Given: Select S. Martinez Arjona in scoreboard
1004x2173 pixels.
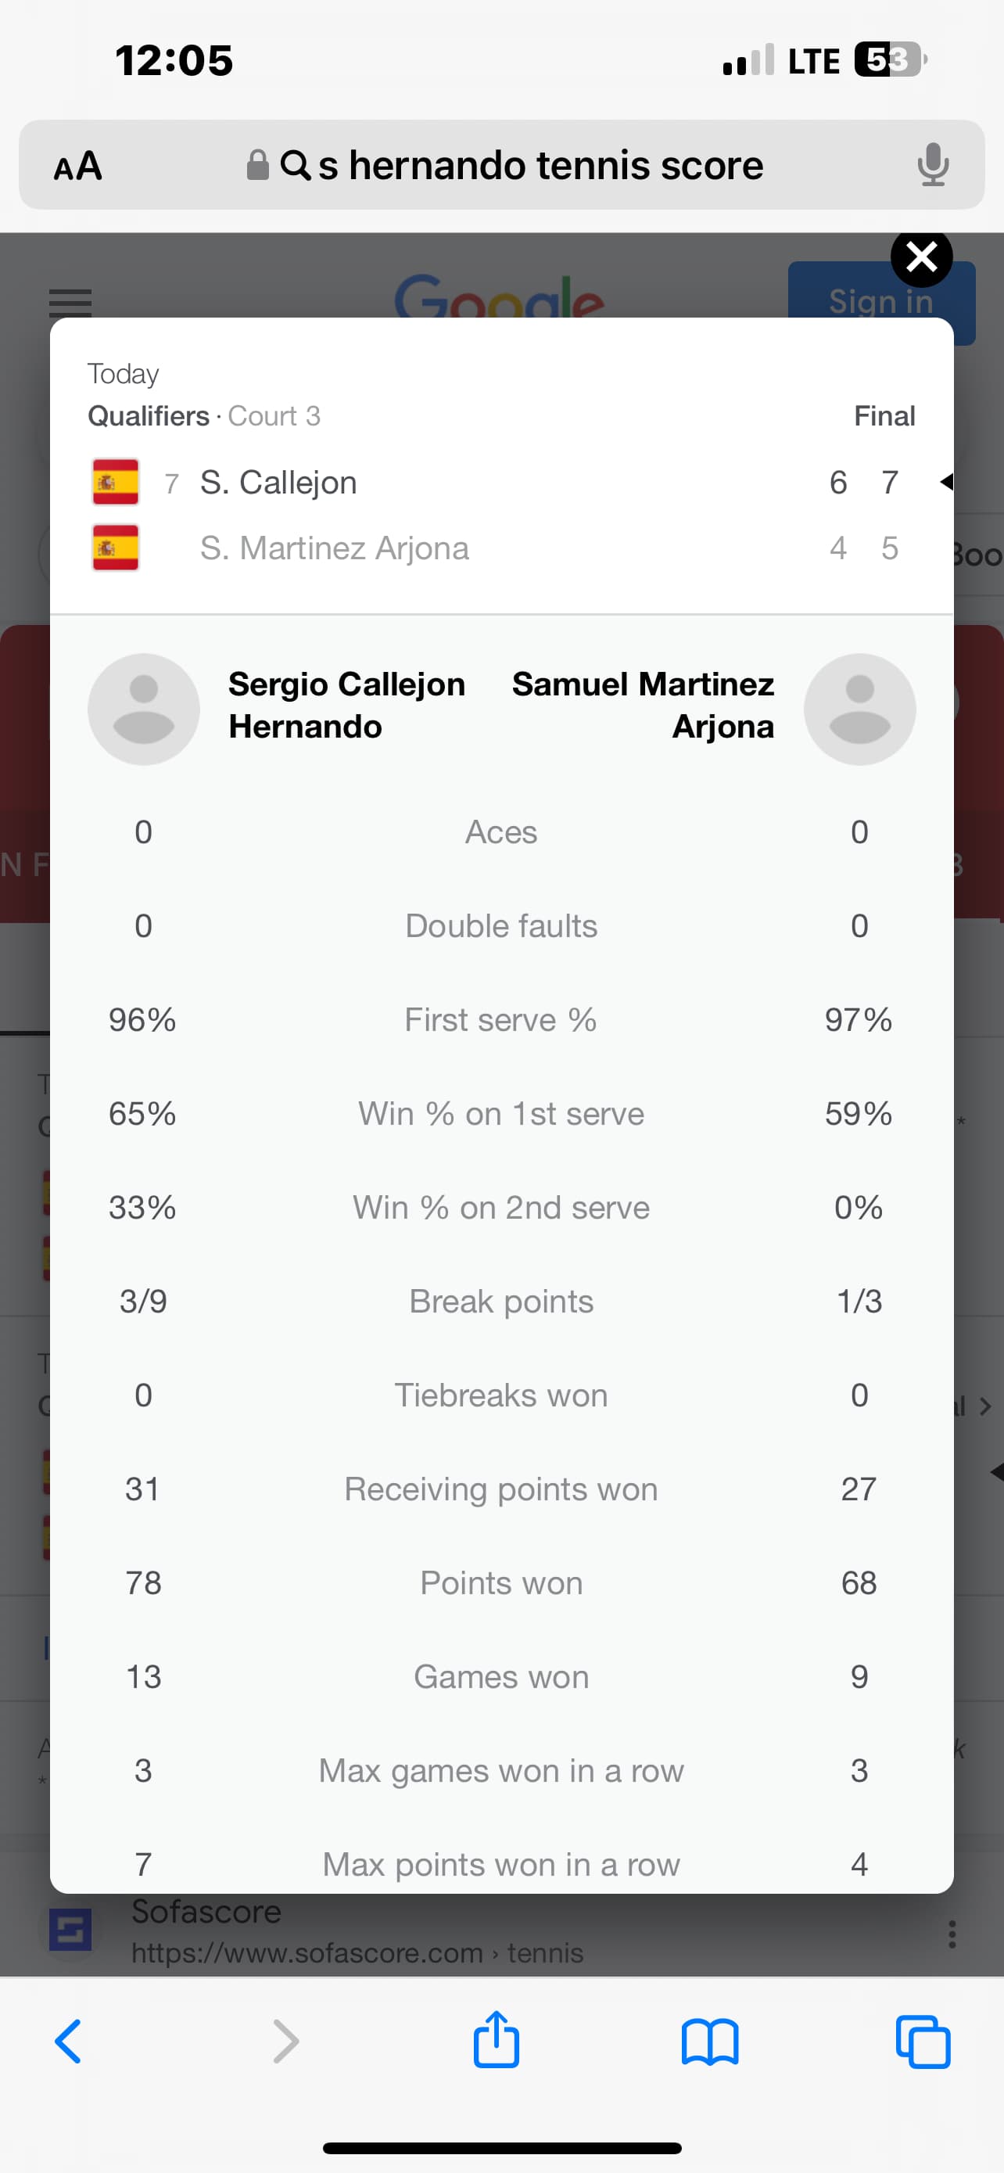Looking at the screenshot, I should 334,548.
